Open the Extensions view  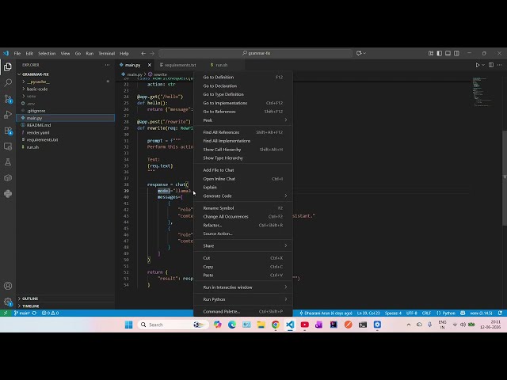click(8, 131)
